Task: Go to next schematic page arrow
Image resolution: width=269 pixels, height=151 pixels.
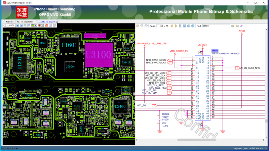Action: pos(176,26)
